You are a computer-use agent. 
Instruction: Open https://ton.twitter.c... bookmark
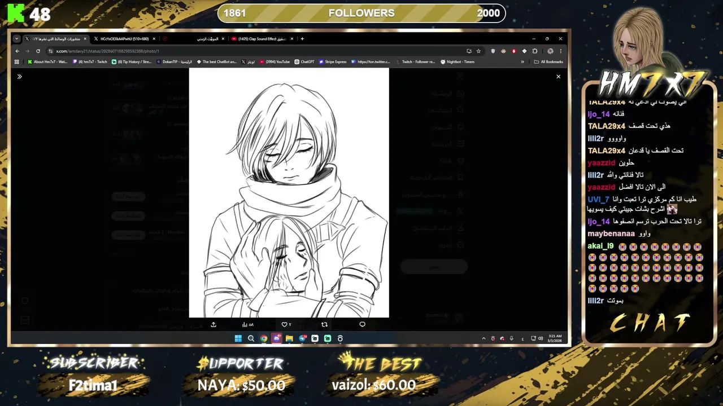[371, 62]
